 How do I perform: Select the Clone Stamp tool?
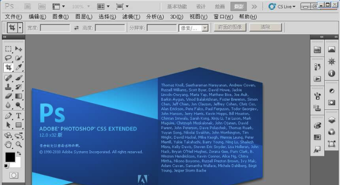click(8, 87)
